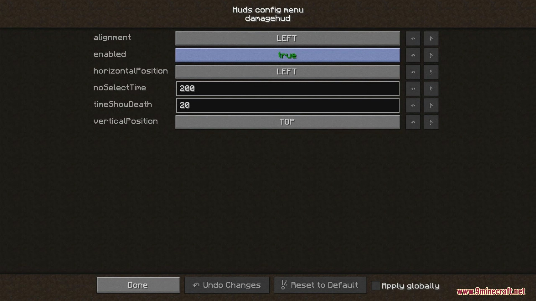Click the reset icon for timeShowDeath
The image size is (536, 301).
(x=430, y=105)
